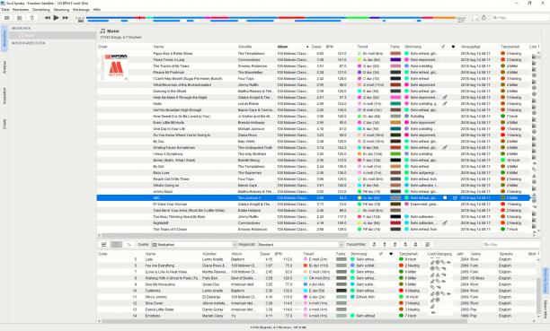Sort the upper table by the Tanzbarkeit column
Image resolution: width=550 pixels, height=331 pixels.
tap(510, 47)
